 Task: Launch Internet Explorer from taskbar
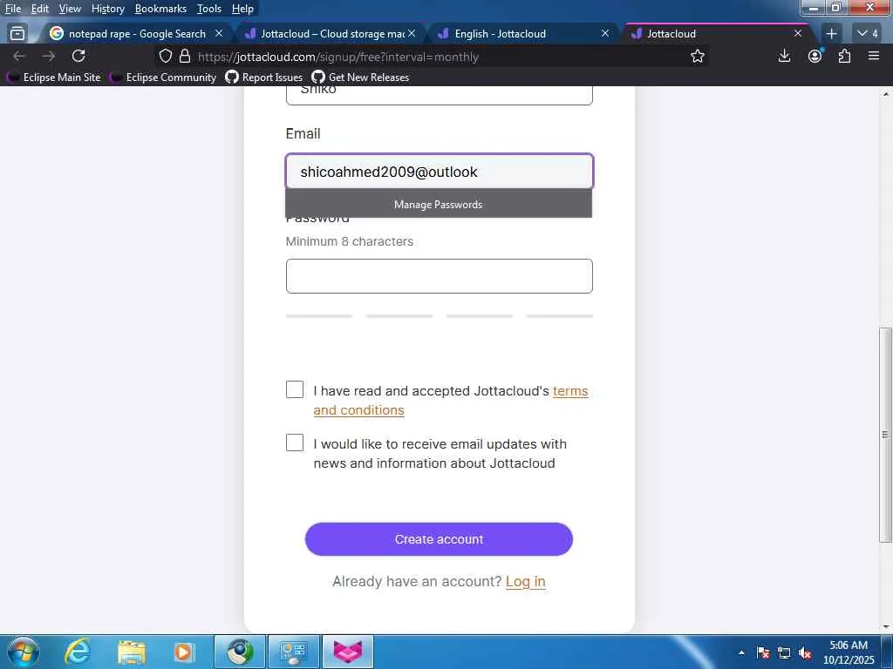point(78,652)
